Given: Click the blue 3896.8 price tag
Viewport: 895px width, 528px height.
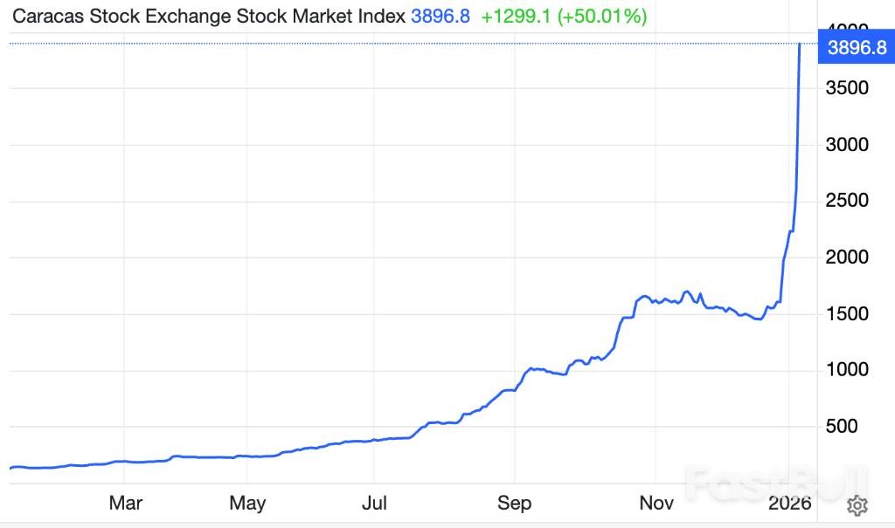Looking at the screenshot, I should tap(856, 47).
